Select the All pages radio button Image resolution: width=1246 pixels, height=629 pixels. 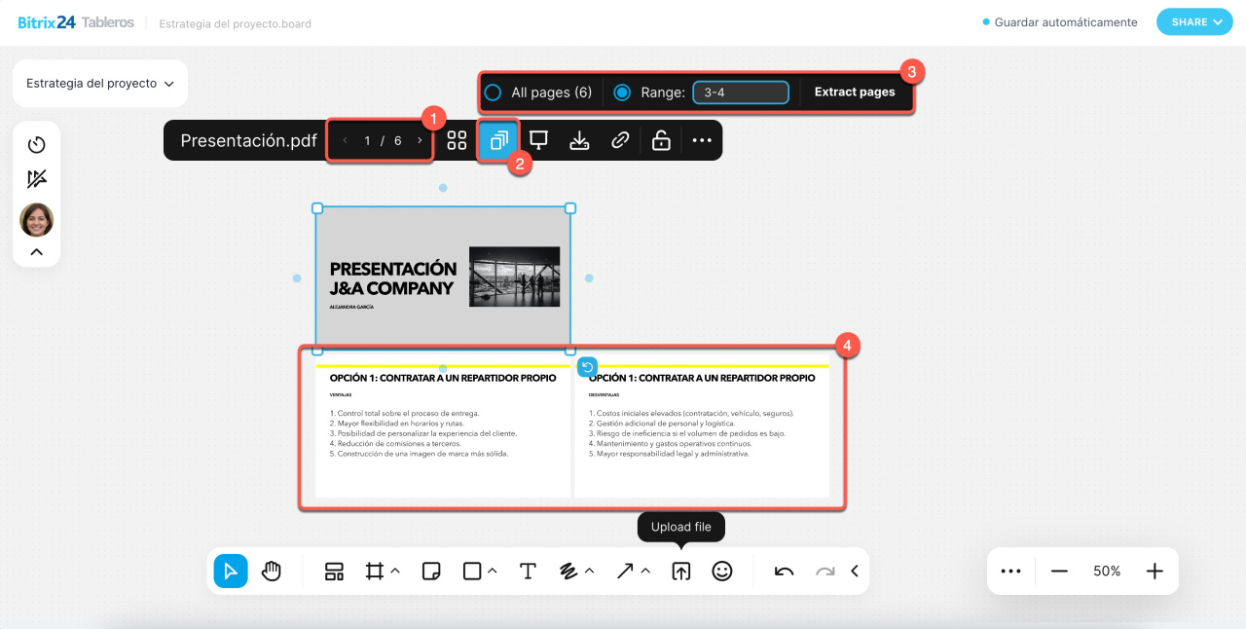tap(494, 92)
